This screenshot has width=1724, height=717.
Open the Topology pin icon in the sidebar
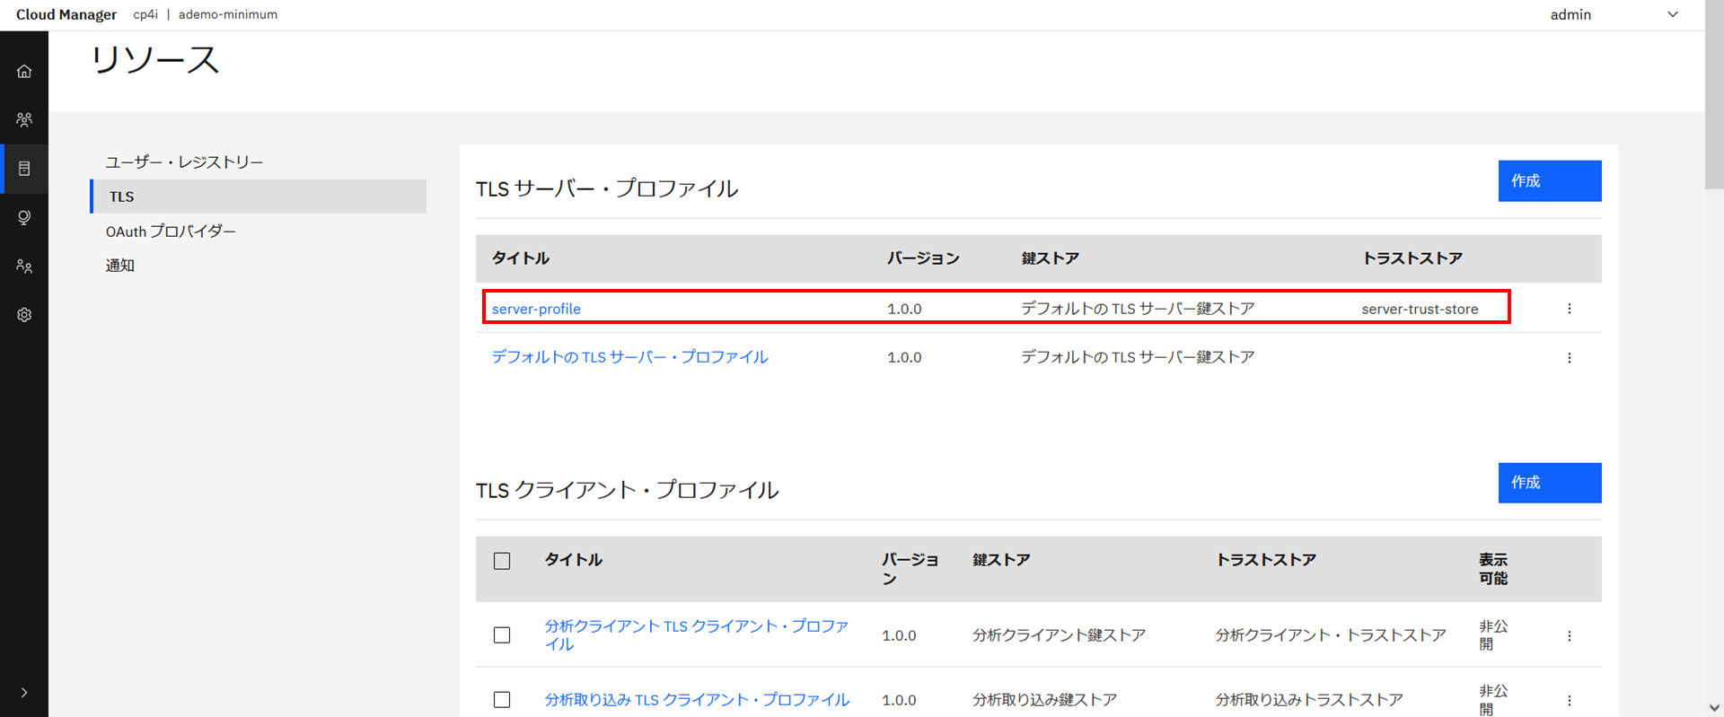(24, 217)
